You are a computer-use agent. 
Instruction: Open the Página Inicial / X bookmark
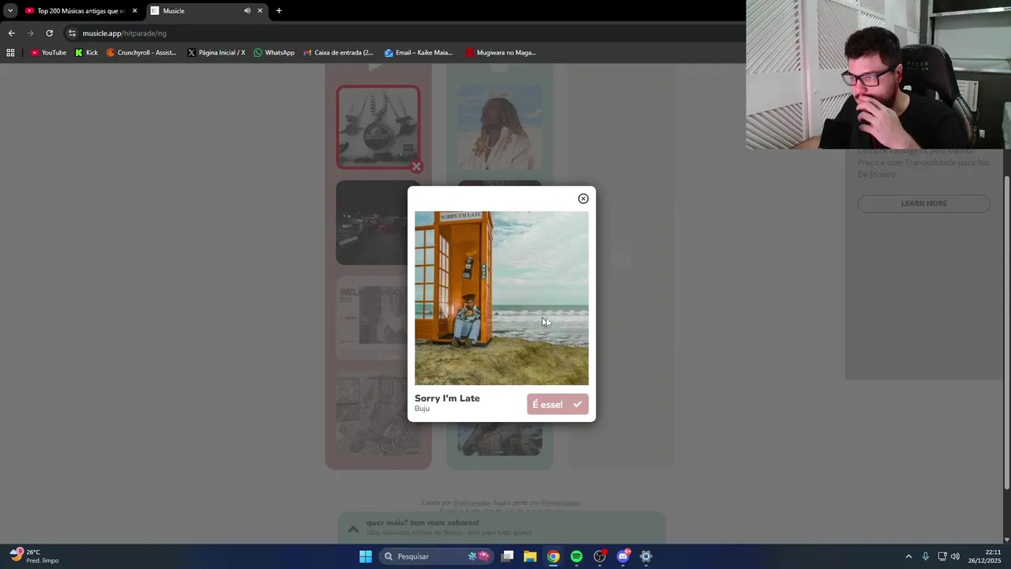tap(216, 53)
